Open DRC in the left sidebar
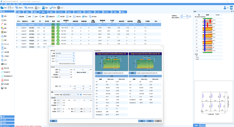234x127 pixels. (x=4, y=60)
